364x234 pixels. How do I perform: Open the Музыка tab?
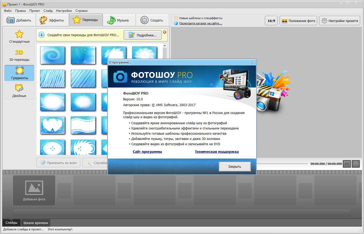(x=119, y=20)
